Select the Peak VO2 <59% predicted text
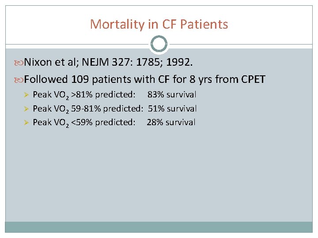This screenshot has width=318, height=238. (84, 122)
